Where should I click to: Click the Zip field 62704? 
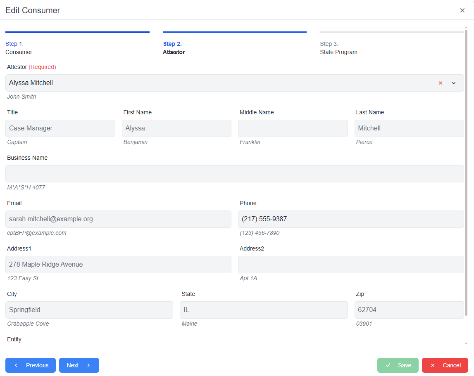409,310
